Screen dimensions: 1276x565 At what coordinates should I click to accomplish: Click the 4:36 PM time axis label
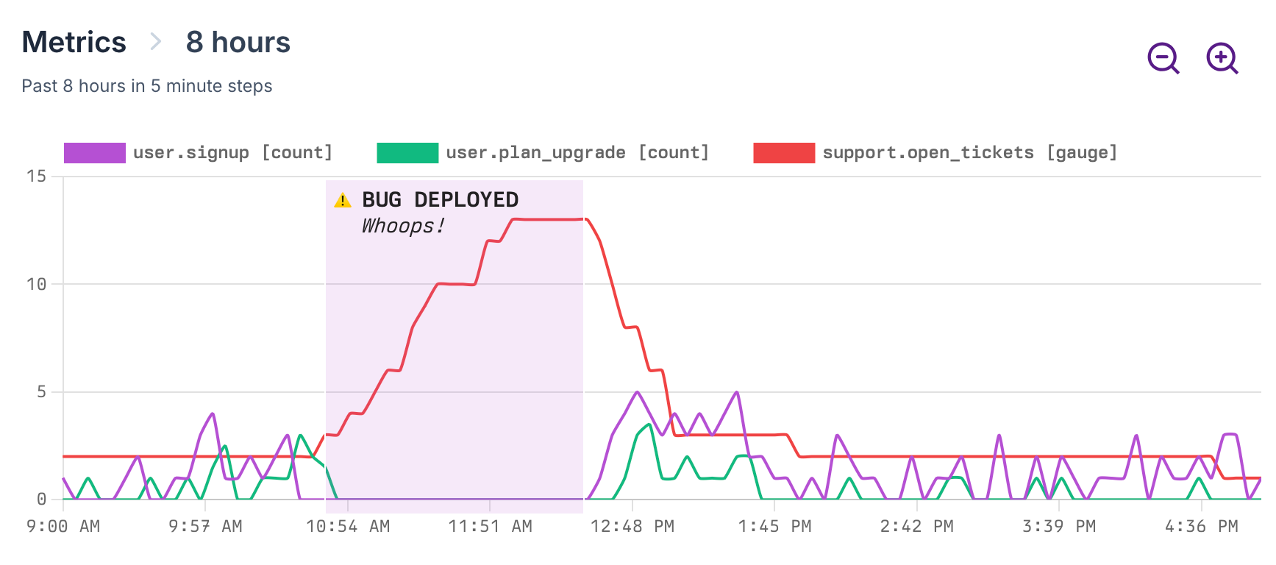click(1201, 527)
